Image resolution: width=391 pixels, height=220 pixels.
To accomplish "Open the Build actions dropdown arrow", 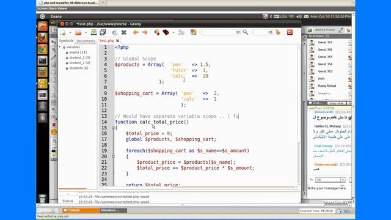I will 174,32.
